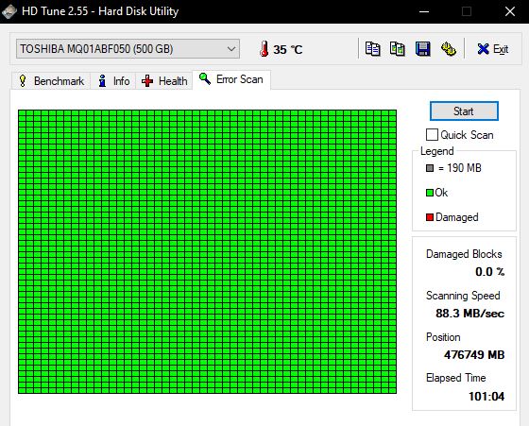Click the Exit button label
This screenshot has width=529, height=426.
point(501,49)
